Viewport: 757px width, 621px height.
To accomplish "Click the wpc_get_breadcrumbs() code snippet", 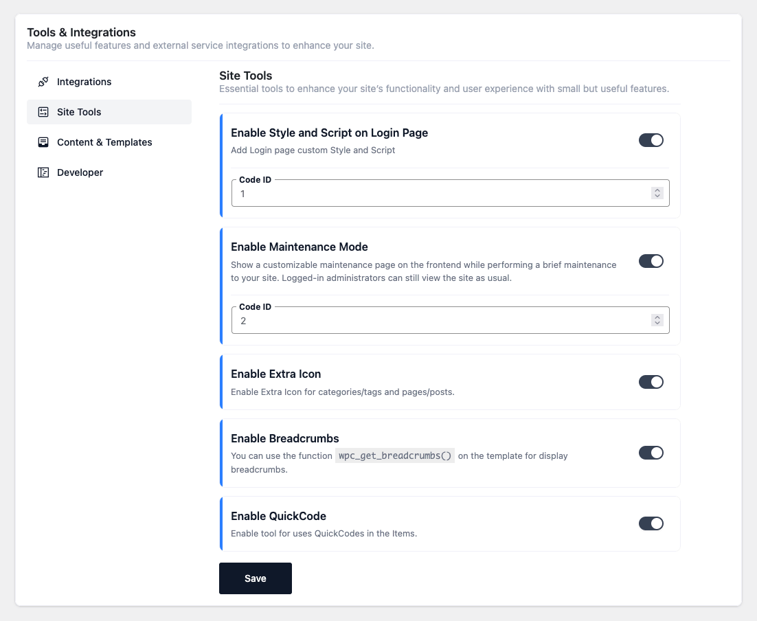I will pos(395,456).
